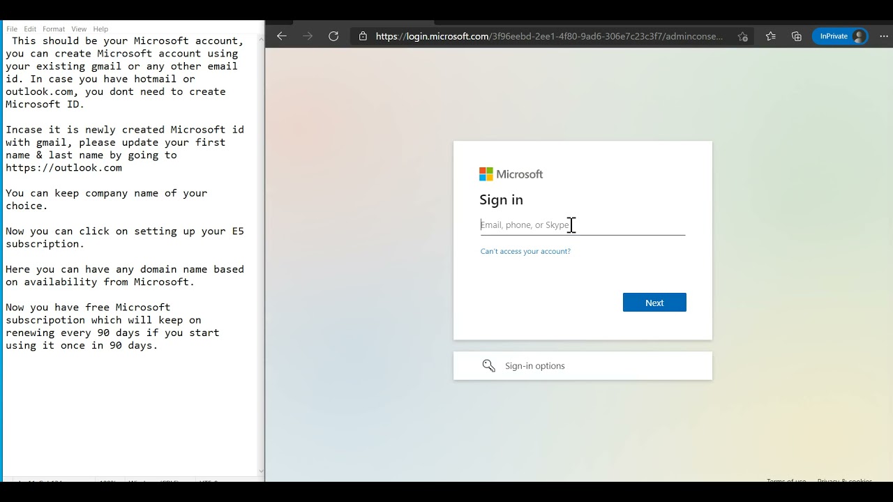Click the line "Here you can have any domain name based"
Image resolution: width=893 pixels, height=502 pixels.
pos(125,269)
